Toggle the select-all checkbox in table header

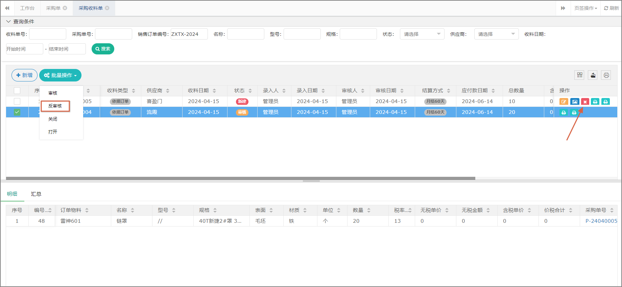click(17, 91)
